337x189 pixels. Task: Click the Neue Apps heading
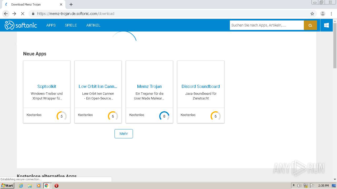35,54
